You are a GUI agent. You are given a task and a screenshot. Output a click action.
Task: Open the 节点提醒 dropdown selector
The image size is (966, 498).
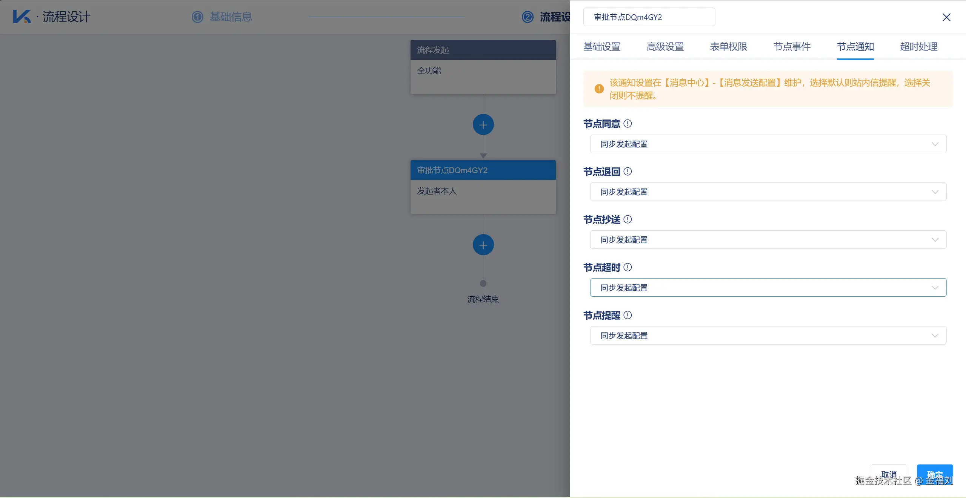[768, 336]
